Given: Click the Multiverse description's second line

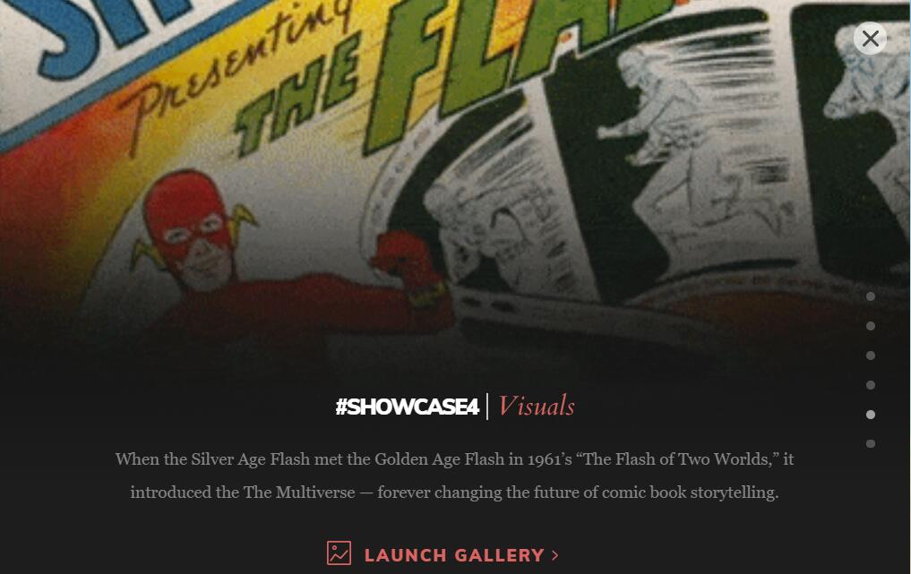Looking at the screenshot, I should point(454,493).
